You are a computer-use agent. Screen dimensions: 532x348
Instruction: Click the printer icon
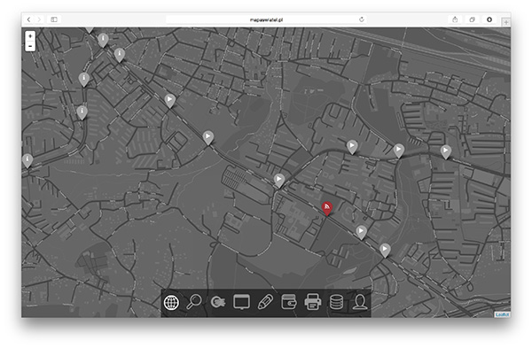pyautogui.click(x=312, y=302)
